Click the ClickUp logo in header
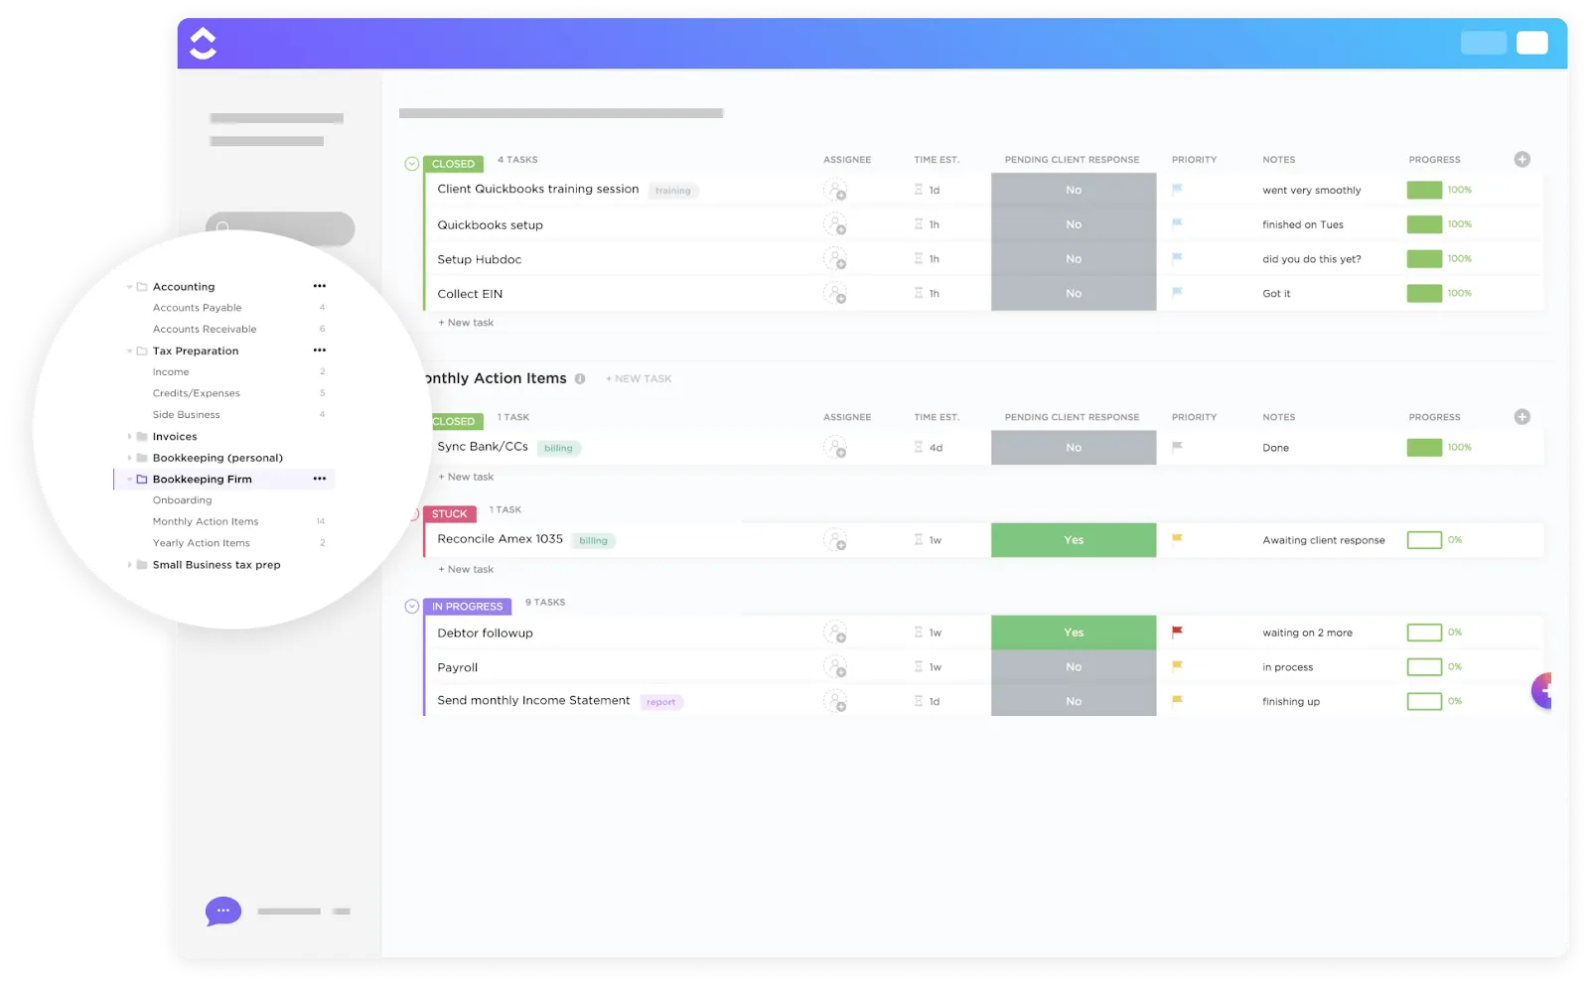Viewport: 1589px width, 982px height. click(203, 43)
